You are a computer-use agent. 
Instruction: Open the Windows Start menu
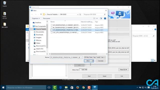point(3,87)
